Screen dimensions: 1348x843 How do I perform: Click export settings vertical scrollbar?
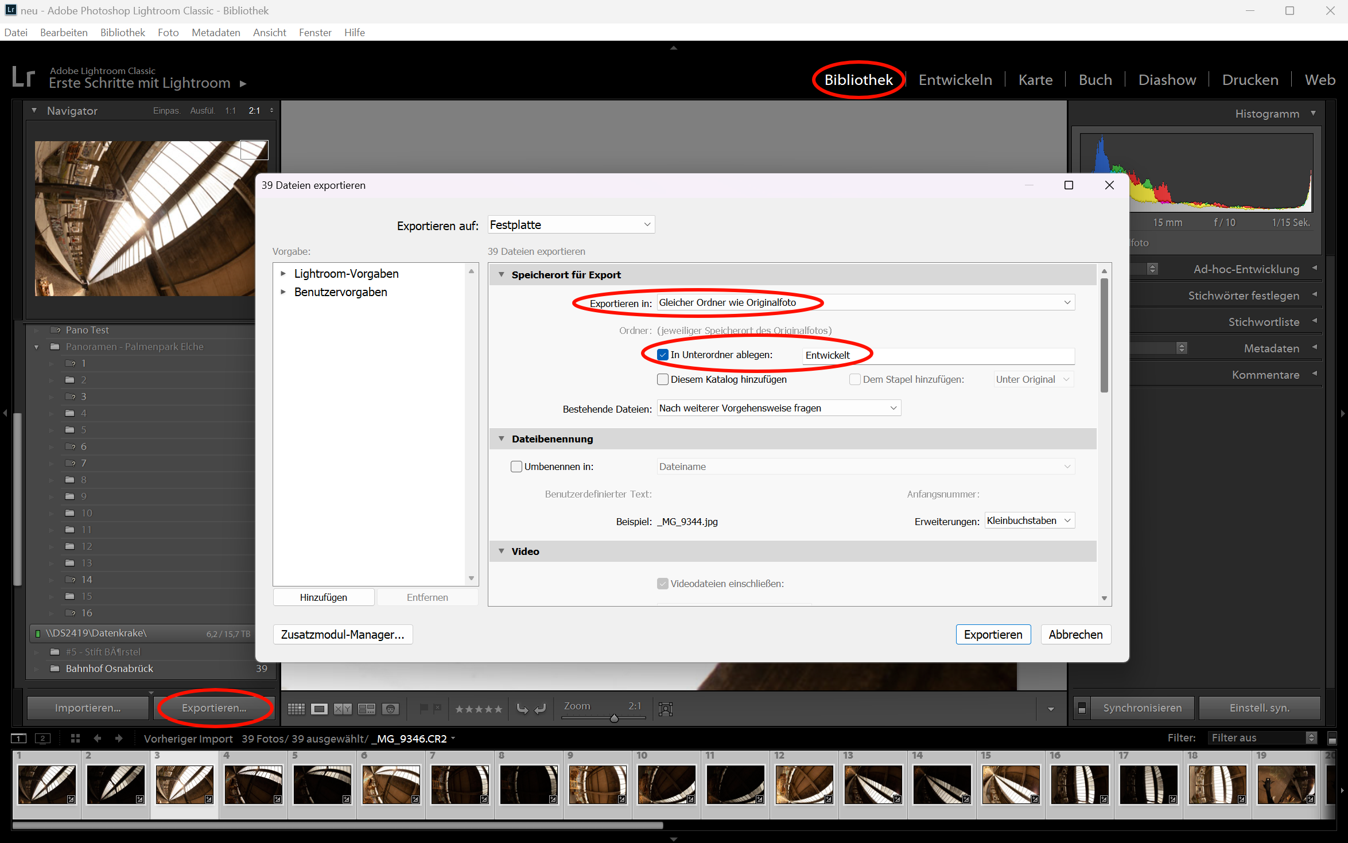[1104, 336]
